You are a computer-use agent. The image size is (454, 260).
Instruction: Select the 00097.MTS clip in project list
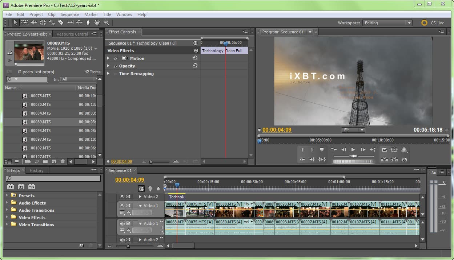click(41, 139)
